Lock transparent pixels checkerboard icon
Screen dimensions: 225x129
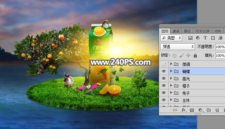click(x=174, y=56)
